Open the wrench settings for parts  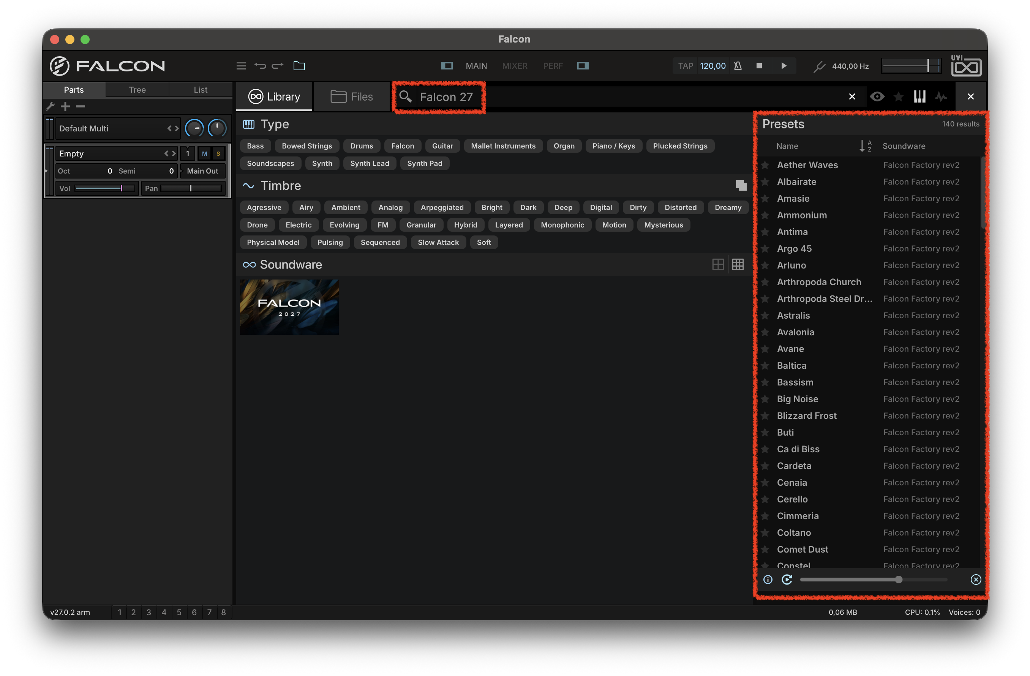click(x=51, y=106)
